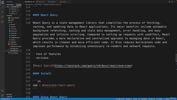177x100 pixels.
Task: Click the '- tons of features' line
Action: point(47,54)
